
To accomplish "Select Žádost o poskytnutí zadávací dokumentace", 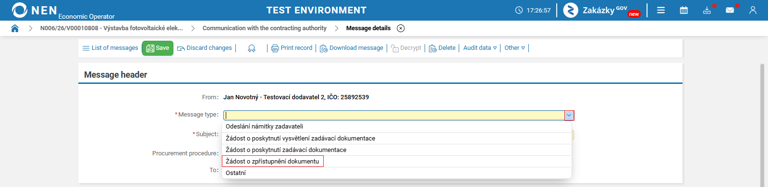I will 397,150.
